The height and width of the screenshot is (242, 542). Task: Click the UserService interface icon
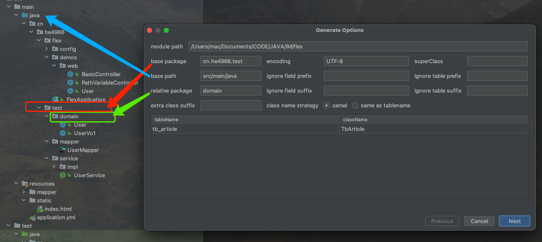click(x=63, y=175)
